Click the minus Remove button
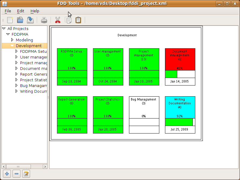Image resolution: width=240 pixels, height=180 pixels. [x=16, y=174]
